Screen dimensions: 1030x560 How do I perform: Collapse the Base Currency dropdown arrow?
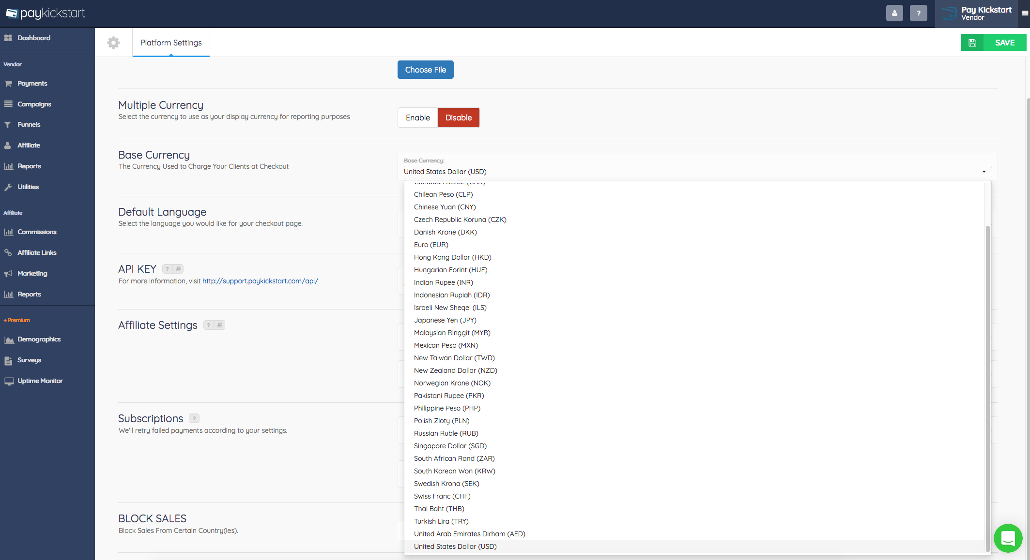984,172
